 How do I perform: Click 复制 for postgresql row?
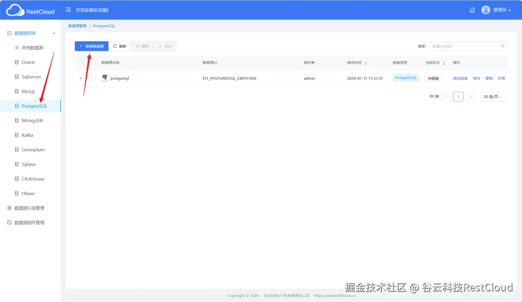(489, 78)
